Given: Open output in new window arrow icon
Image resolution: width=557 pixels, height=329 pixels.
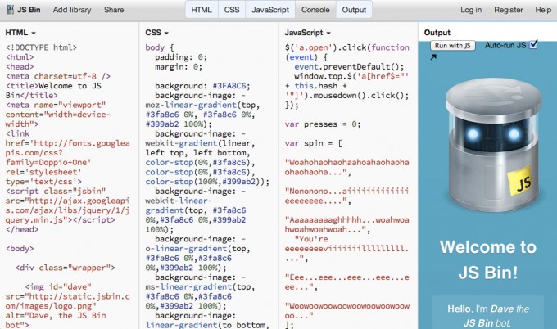Looking at the screenshot, I should [x=433, y=56].
